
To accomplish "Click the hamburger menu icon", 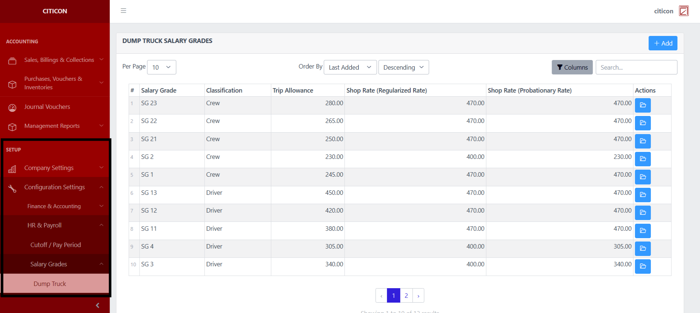I will 124,11.
